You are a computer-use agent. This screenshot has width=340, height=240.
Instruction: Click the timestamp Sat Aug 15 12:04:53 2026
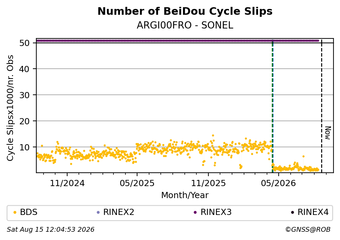[x=51, y=230]
